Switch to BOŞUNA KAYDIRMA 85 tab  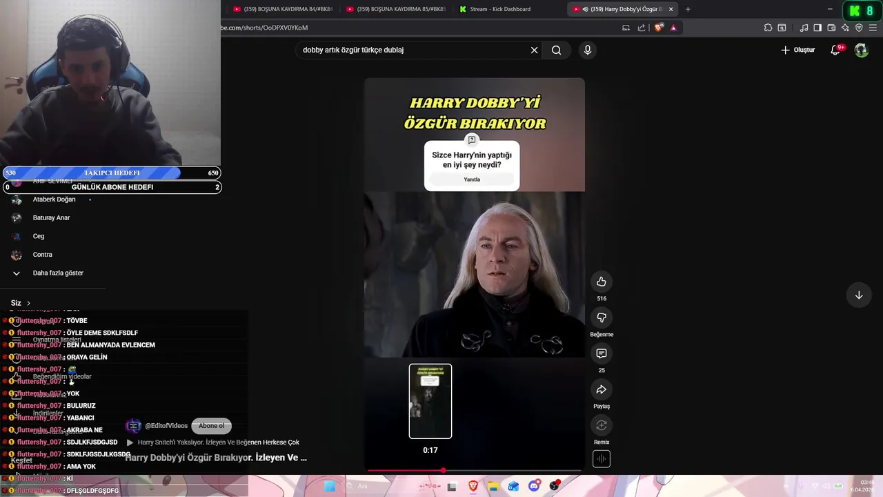396,9
